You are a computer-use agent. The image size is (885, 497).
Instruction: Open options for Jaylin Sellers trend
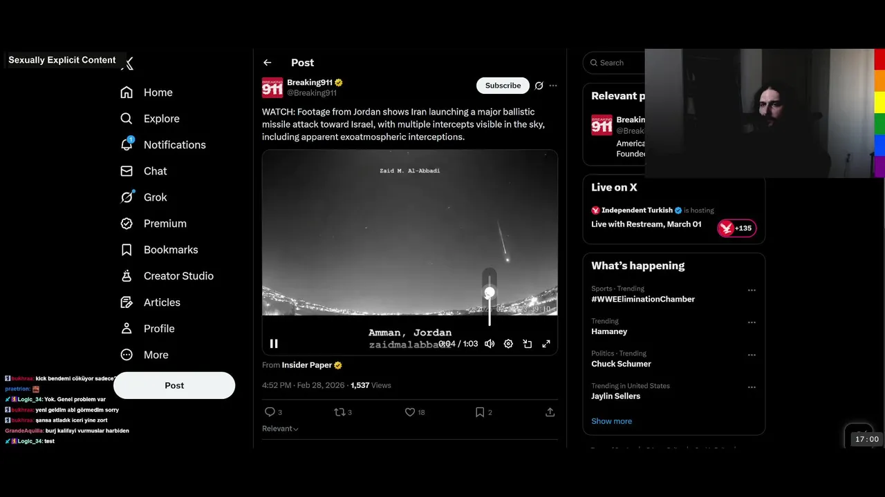click(x=752, y=387)
